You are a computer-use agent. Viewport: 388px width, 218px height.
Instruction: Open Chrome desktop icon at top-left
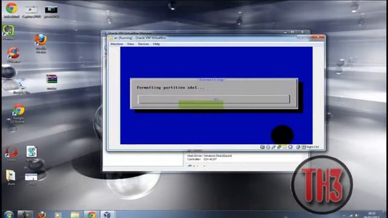click(12, 10)
